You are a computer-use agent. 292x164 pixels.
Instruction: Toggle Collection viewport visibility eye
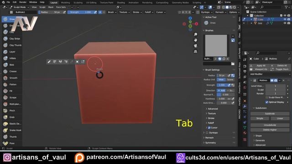[x=285, y=15]
